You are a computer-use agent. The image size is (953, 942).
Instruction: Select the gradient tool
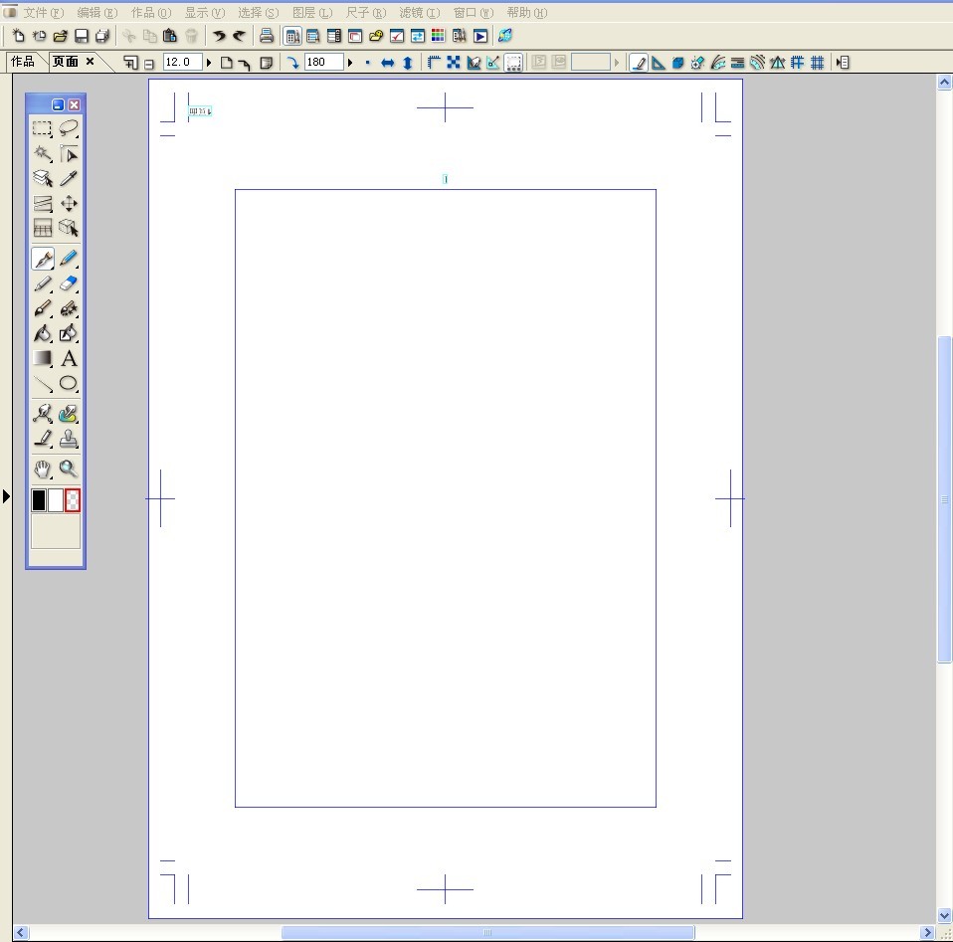42,358
